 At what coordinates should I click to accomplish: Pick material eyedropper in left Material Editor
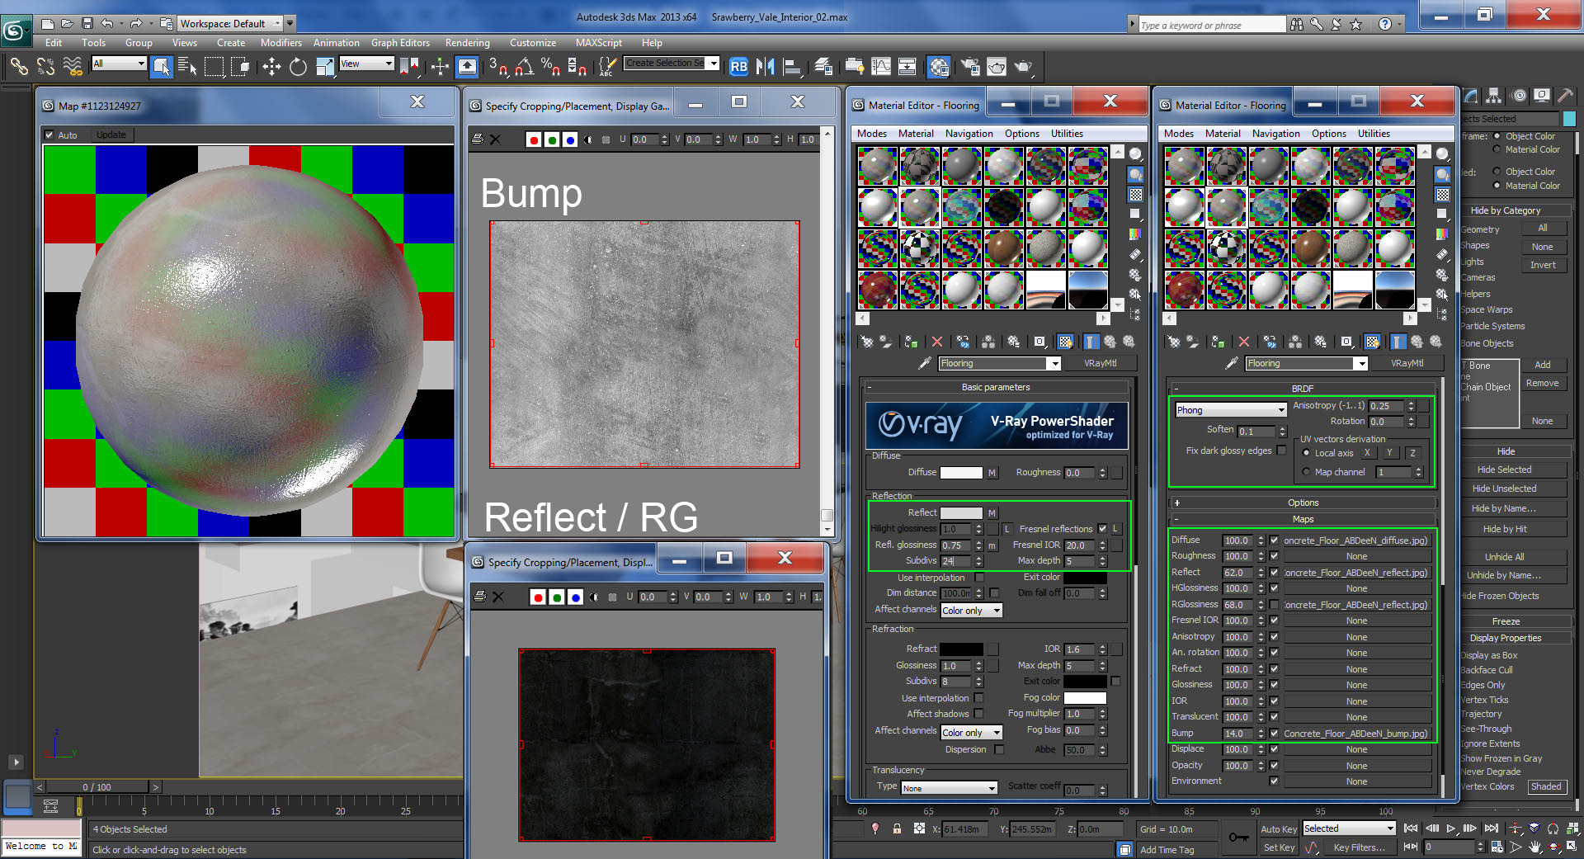(x=924, y=363)
